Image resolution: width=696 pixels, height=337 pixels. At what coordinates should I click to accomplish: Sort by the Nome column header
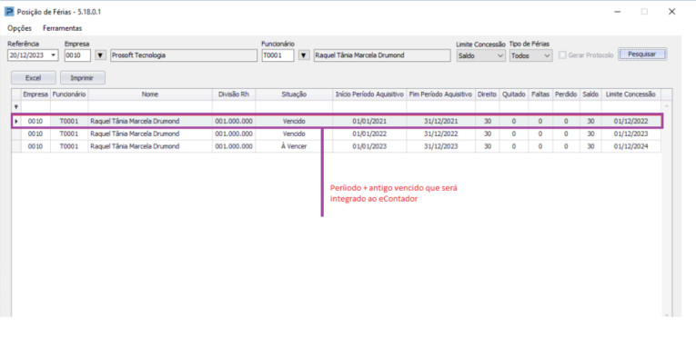coord(150,94)
